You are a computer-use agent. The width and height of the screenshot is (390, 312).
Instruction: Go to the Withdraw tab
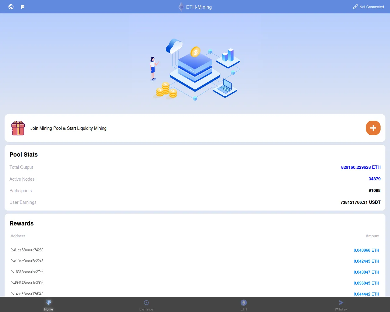tap(341, 305)
